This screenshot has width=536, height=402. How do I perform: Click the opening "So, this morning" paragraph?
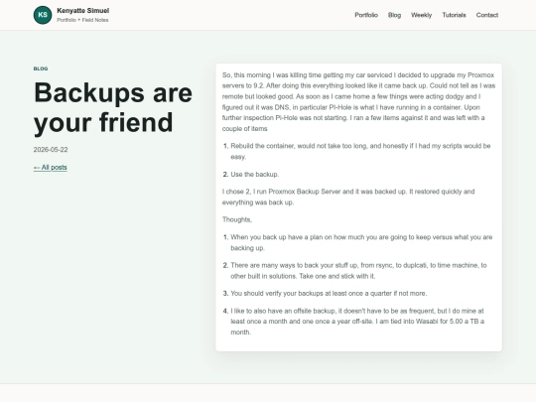click(x=358, y=102)
